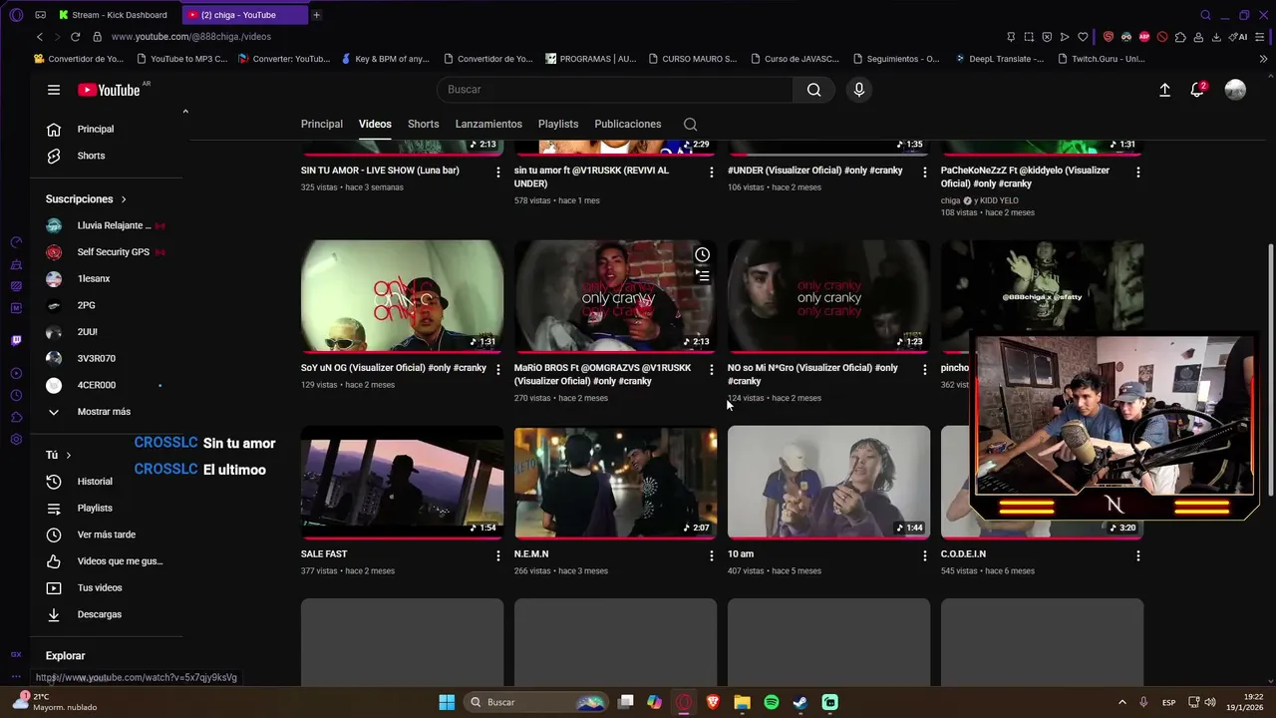Open File Explorer from the taskbar
The width and height of the screenshot is (1276, 718).
click(x=742, y=702)
